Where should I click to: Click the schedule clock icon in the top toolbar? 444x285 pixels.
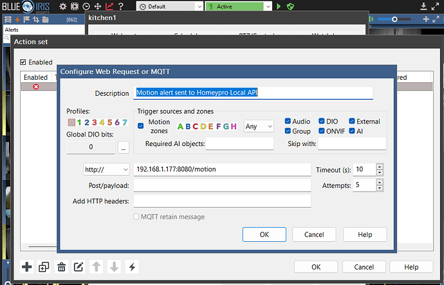tap(86, 6)
